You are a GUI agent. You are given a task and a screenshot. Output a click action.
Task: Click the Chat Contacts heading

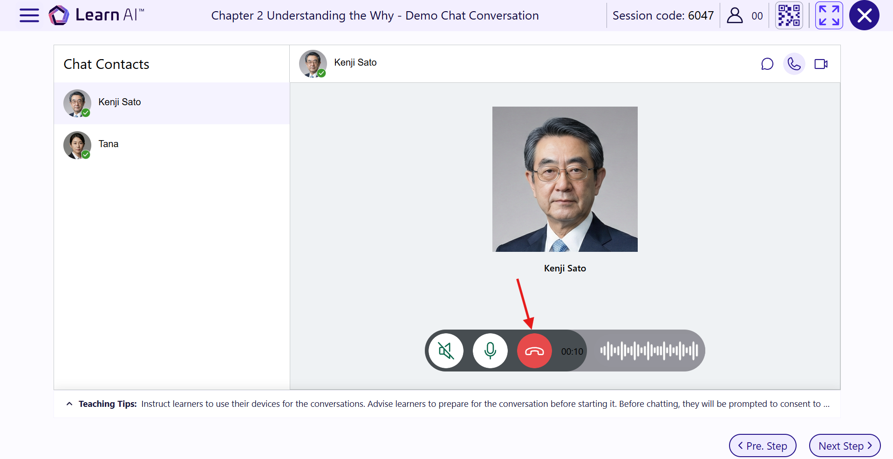coord(106,64)
